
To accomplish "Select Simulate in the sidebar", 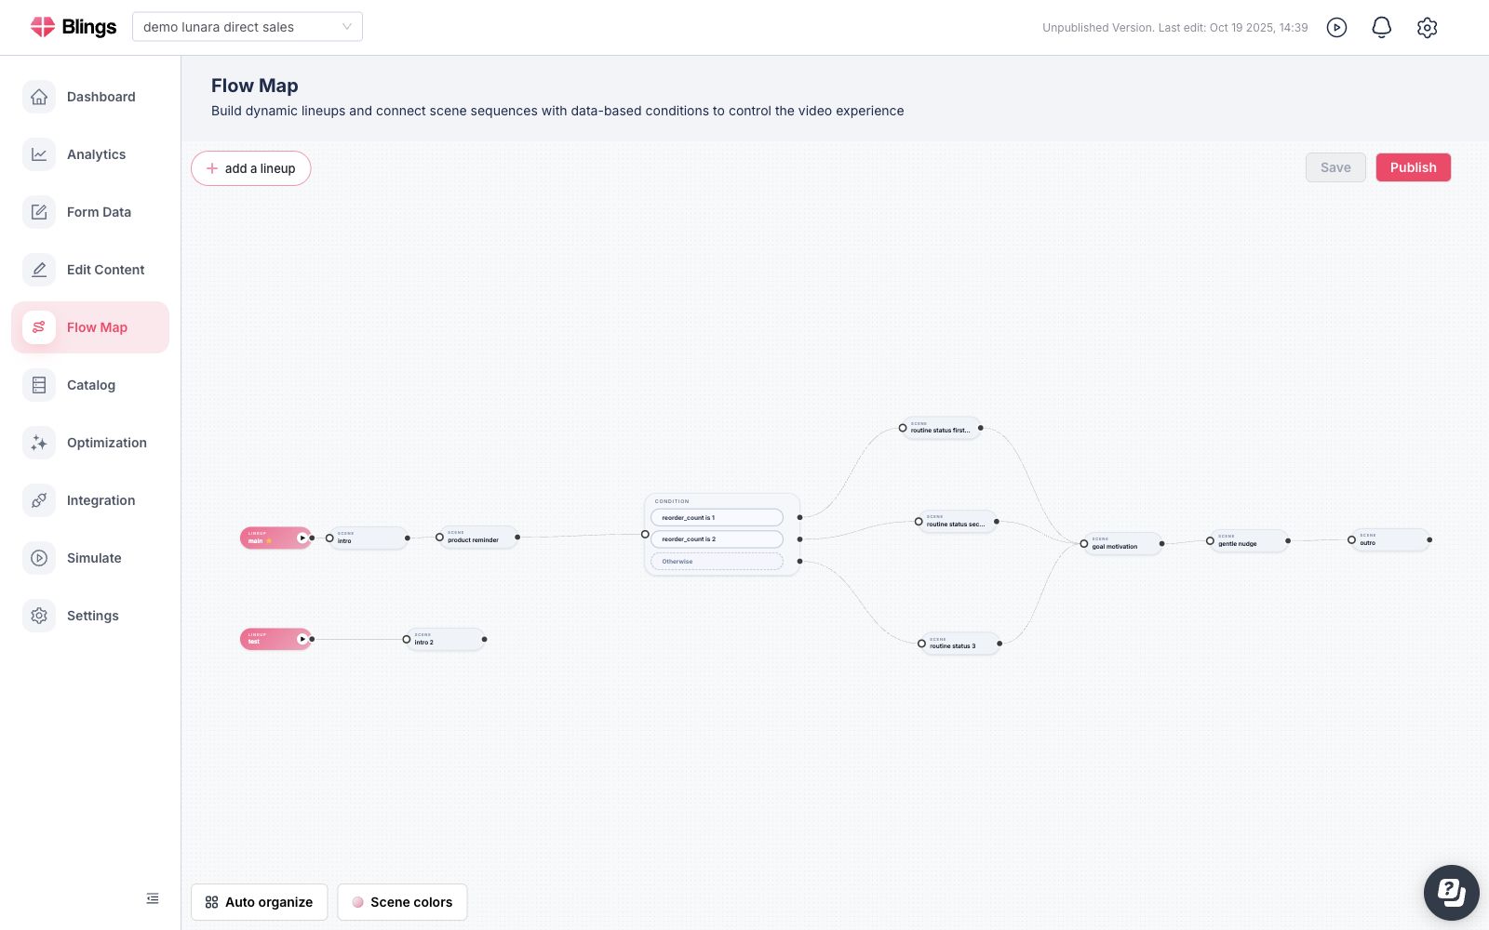I will [x=90, y=558].
